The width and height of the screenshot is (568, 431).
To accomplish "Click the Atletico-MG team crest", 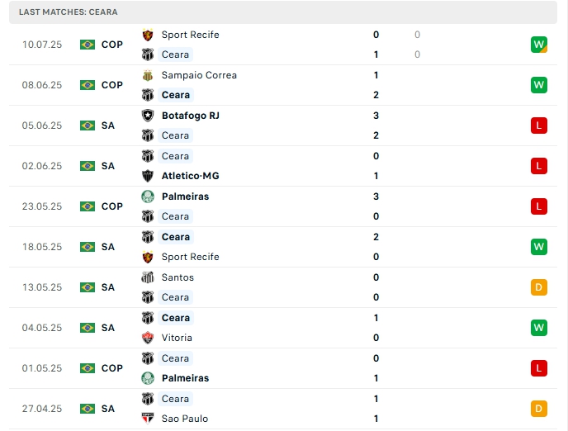I will coord(148,176).
